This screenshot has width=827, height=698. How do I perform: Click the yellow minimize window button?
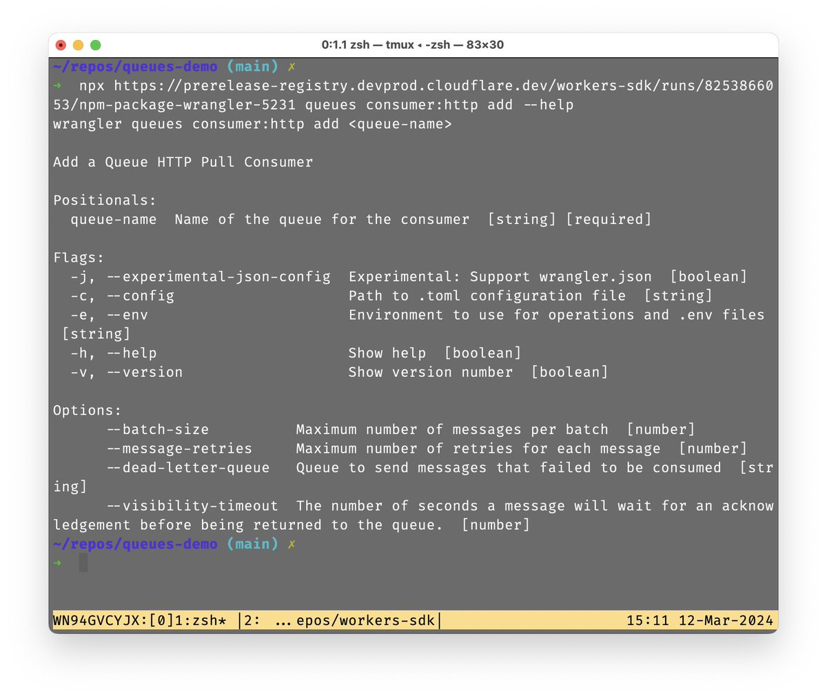78,45
